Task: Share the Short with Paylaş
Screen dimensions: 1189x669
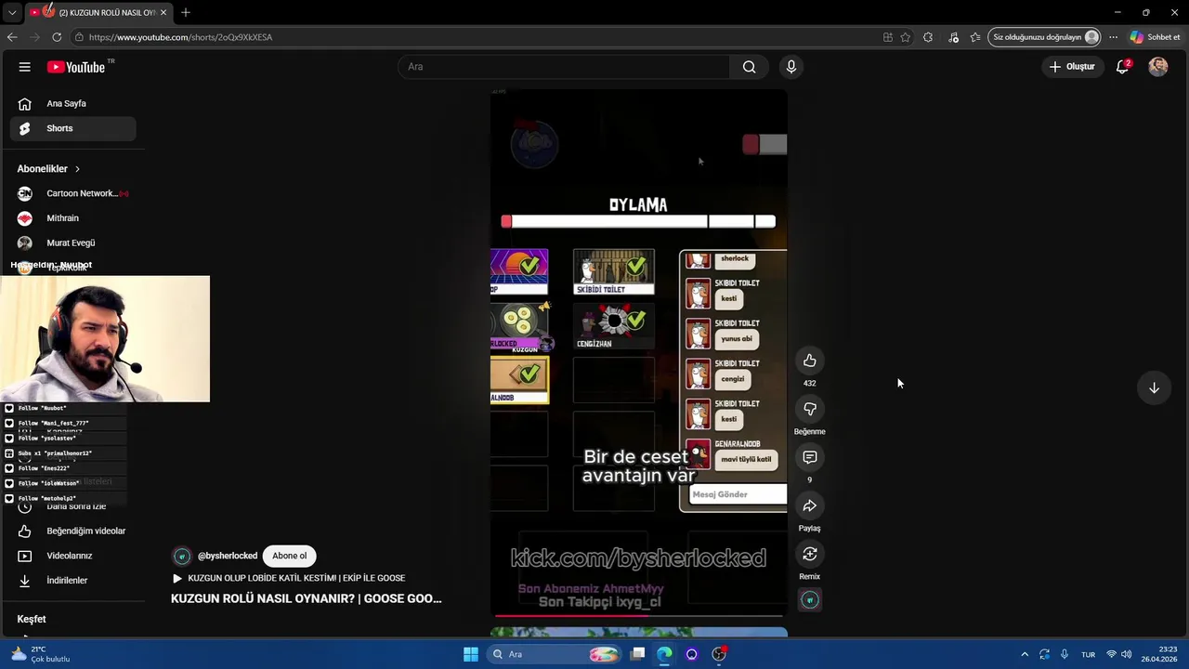Action: click(810, 505)
